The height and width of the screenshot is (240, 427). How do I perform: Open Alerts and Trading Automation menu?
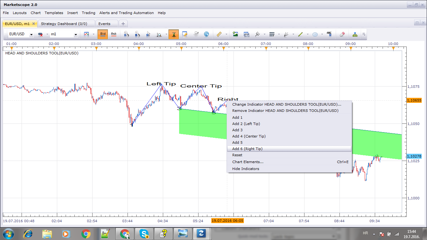click(127, 13)
